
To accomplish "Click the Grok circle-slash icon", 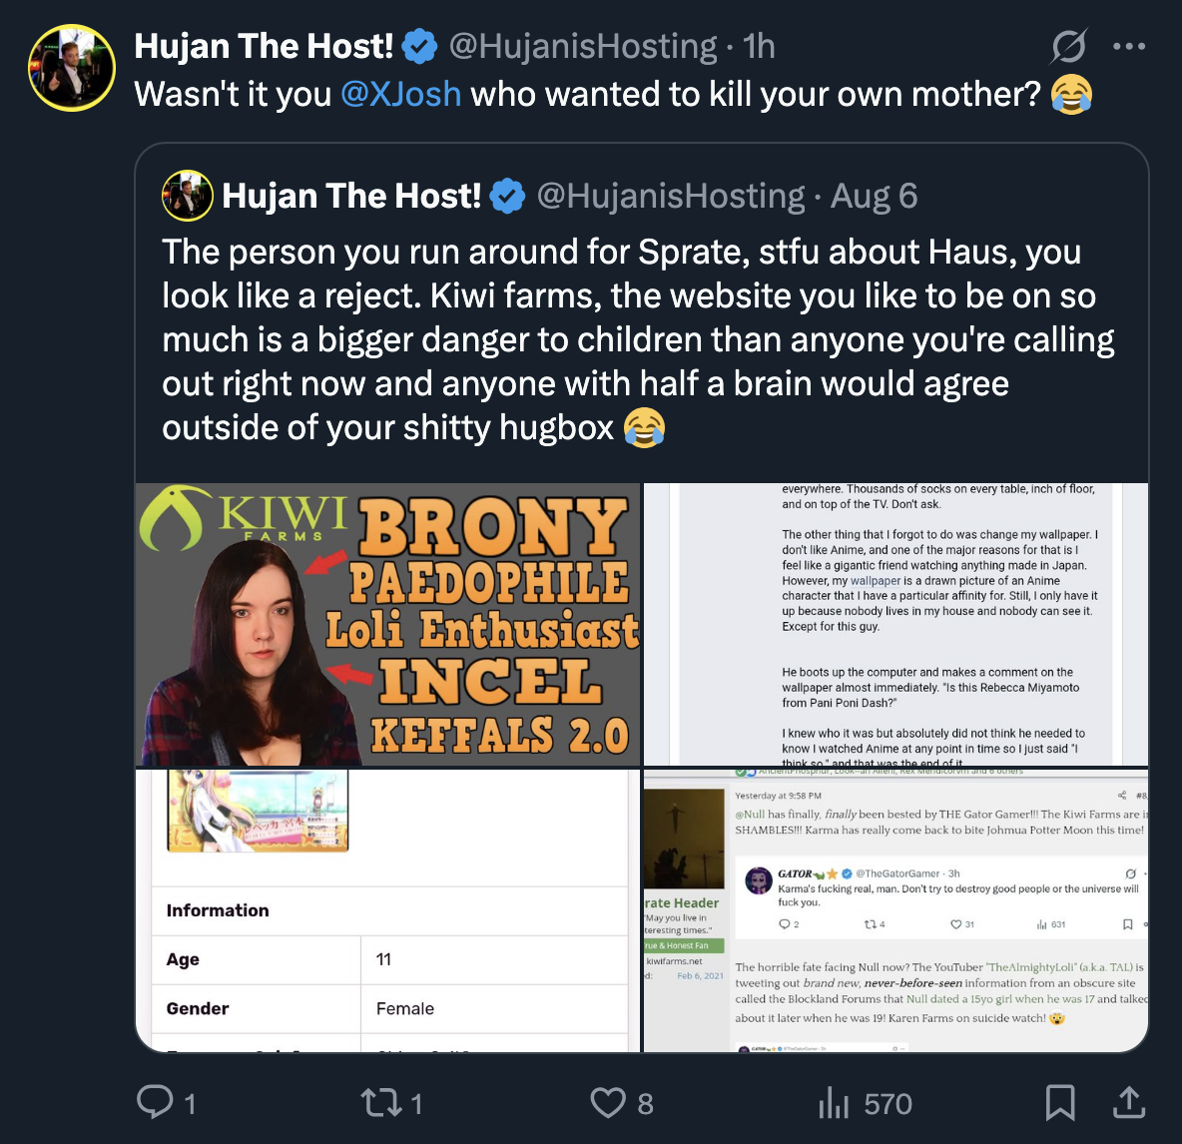I will click(x=1069, y=46).
